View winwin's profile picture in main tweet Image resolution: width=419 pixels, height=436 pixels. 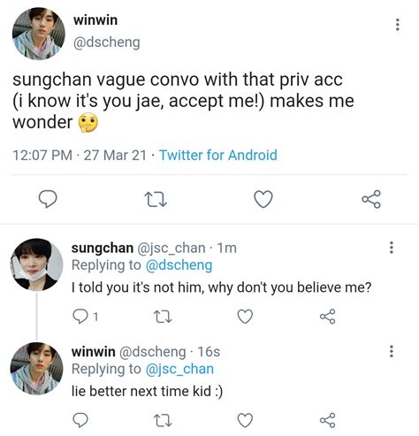[38, 34]
